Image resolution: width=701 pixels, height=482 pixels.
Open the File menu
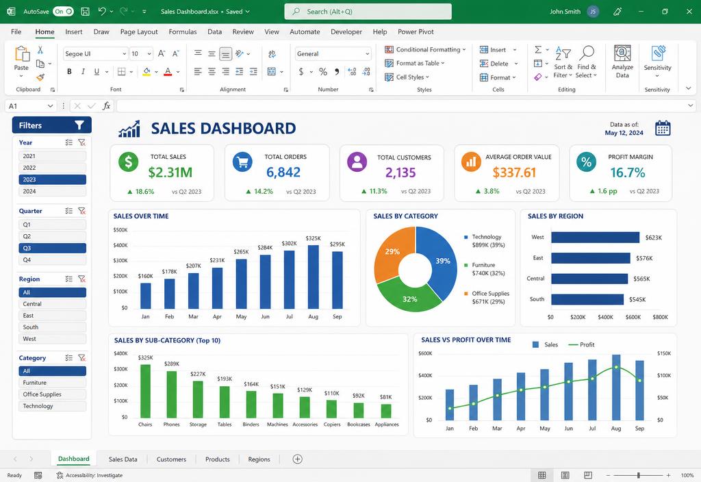pos(16,31)
